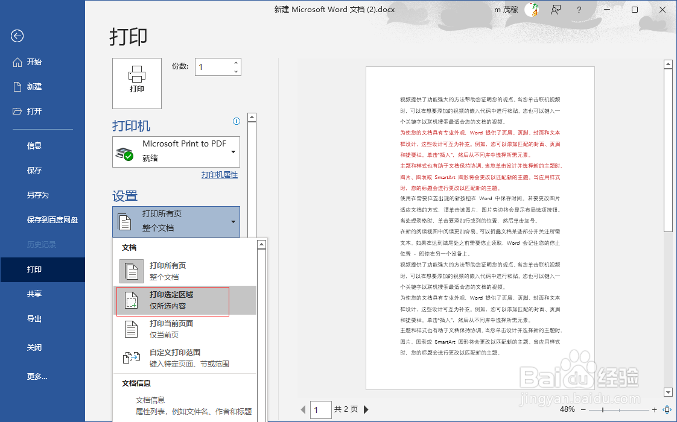Click the current page number field
Screen dimensions: 677x422
click(x=321, y=410)
